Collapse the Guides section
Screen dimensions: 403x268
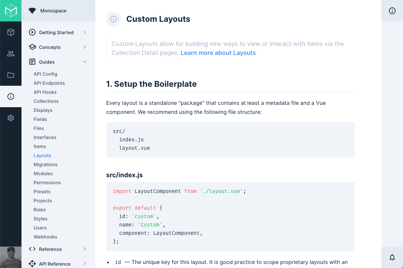pyautogui.click(x=85, y=62)
